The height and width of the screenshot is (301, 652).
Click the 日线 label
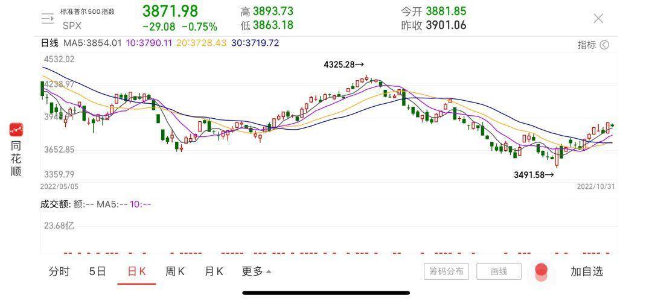pyautogui.click(x=50, y=43)
